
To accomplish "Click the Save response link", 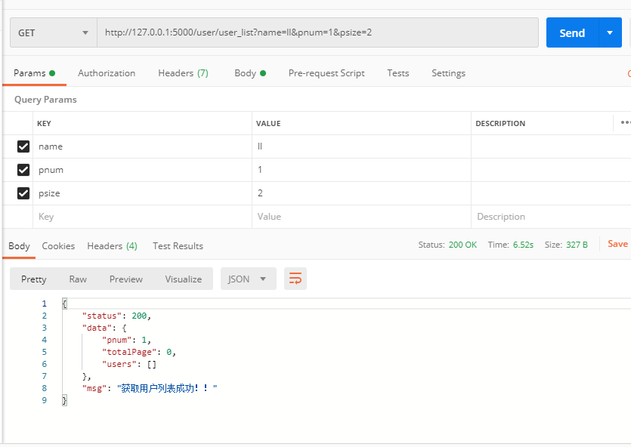I will (x=617, y=244).
